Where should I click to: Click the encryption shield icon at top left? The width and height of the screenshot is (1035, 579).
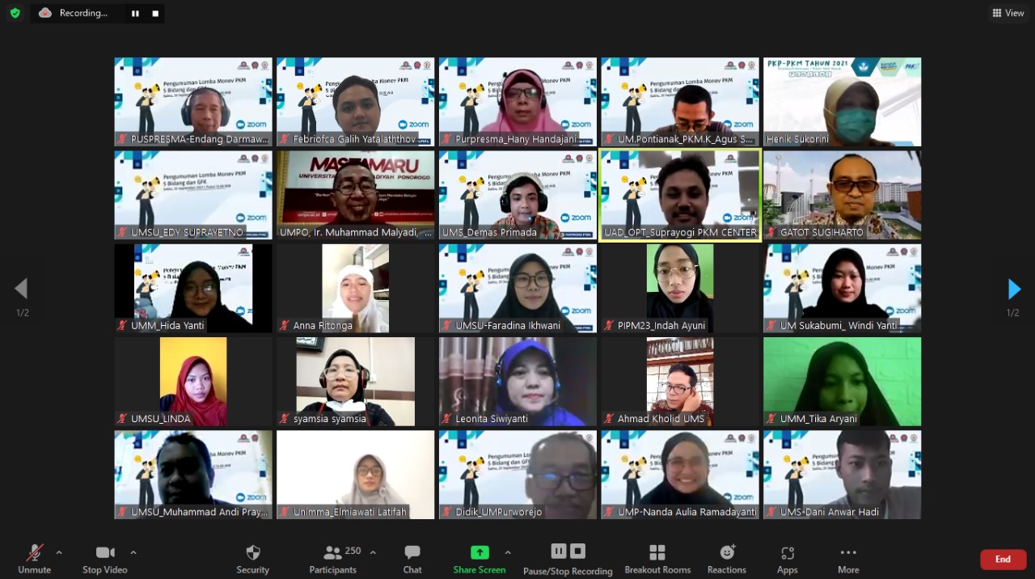pos(15,13)
